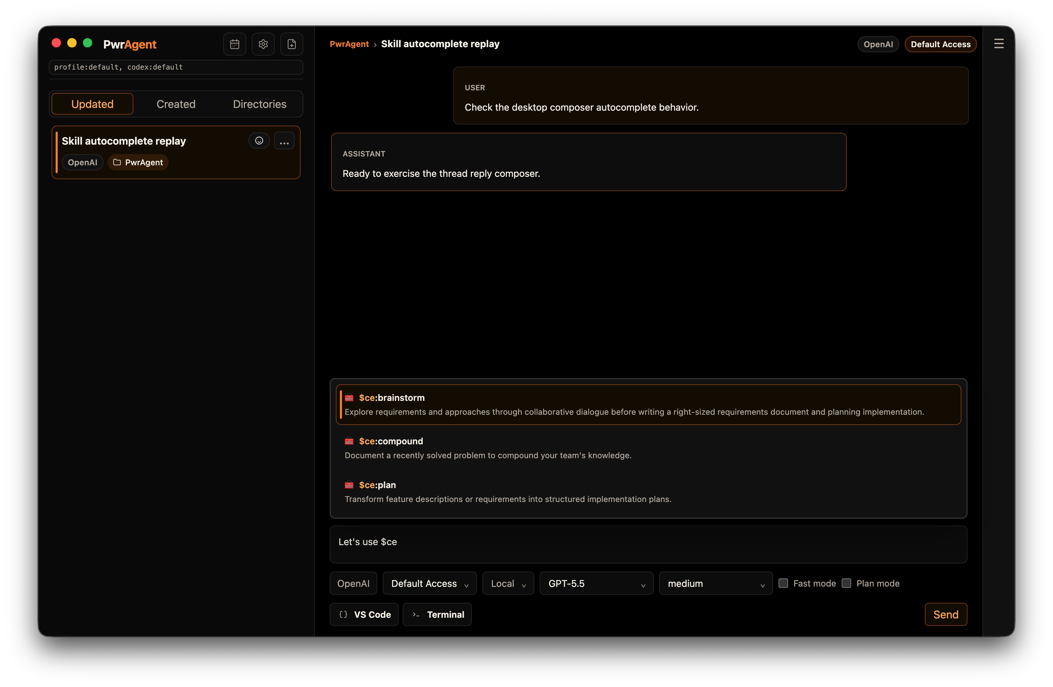This screenshot has width=1053, height=687.
Task: Open Terminal button
Action: [437, 614]
